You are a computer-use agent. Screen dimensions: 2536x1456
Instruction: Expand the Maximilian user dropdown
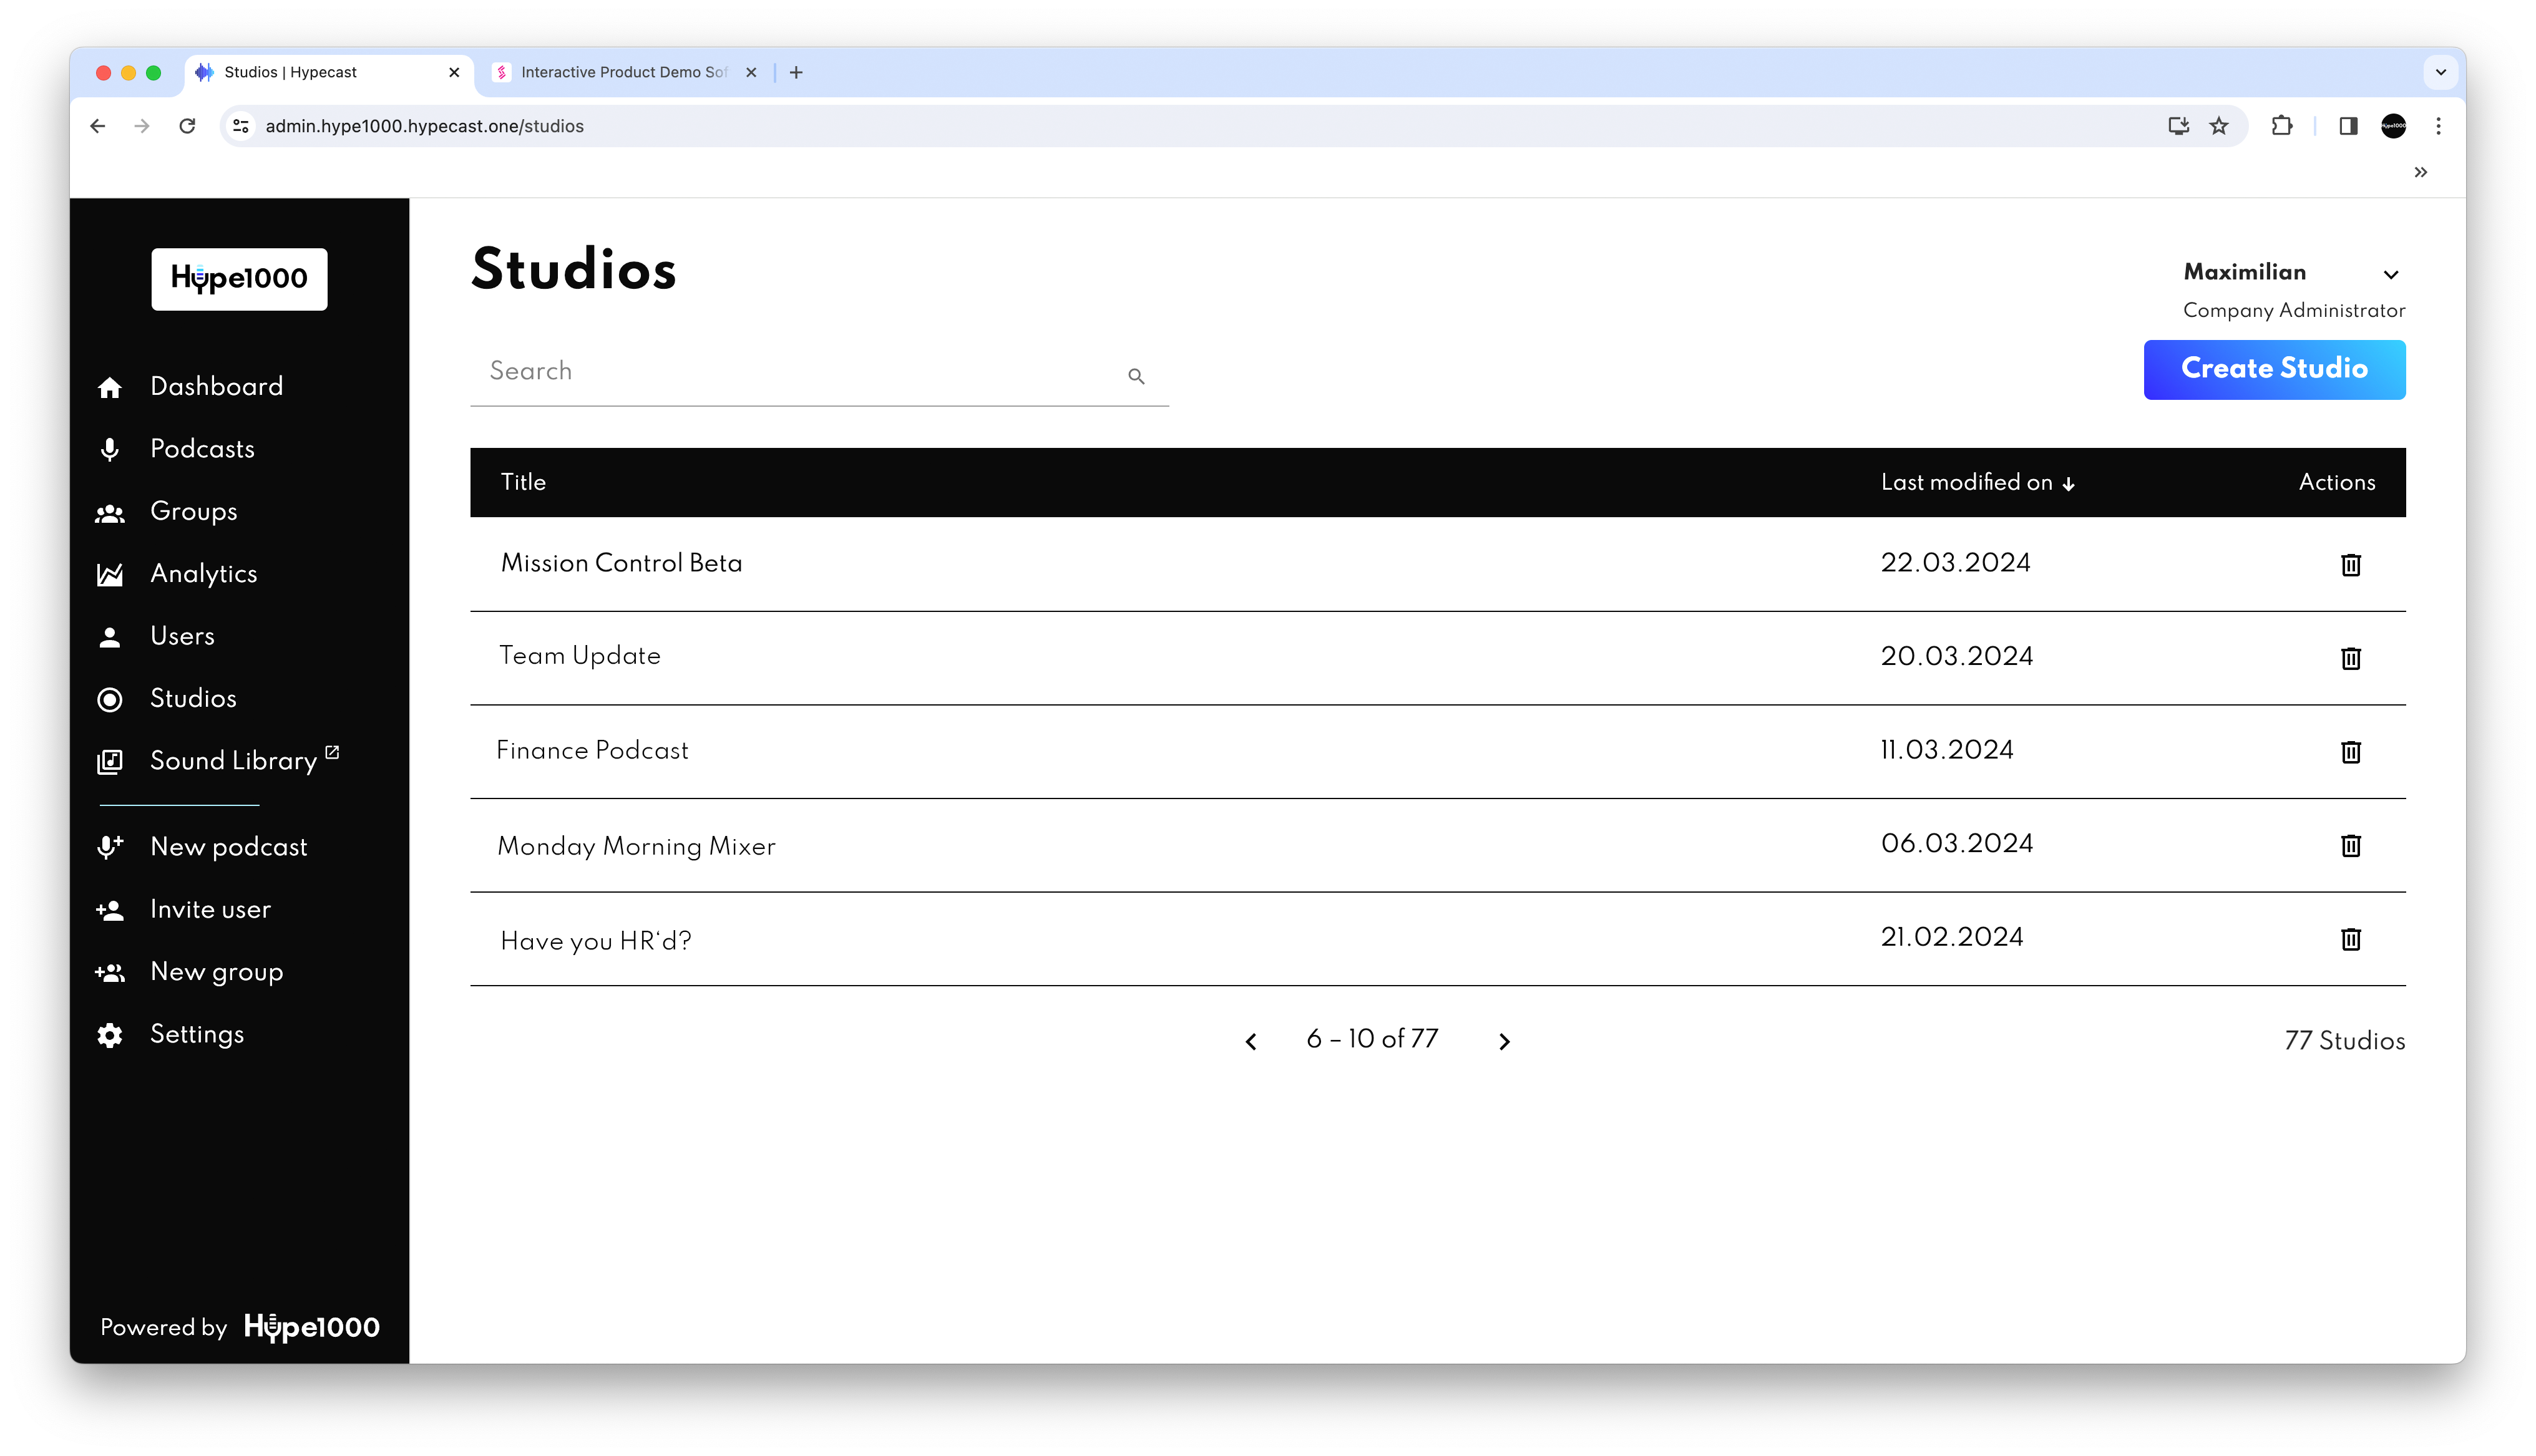(x=2391, y=275)
